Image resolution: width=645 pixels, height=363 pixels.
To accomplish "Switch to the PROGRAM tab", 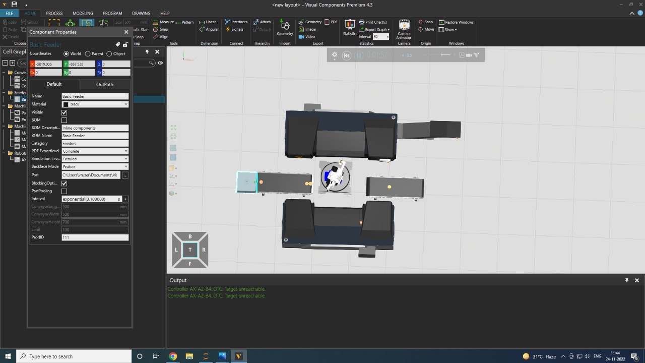I will (112, 13).
